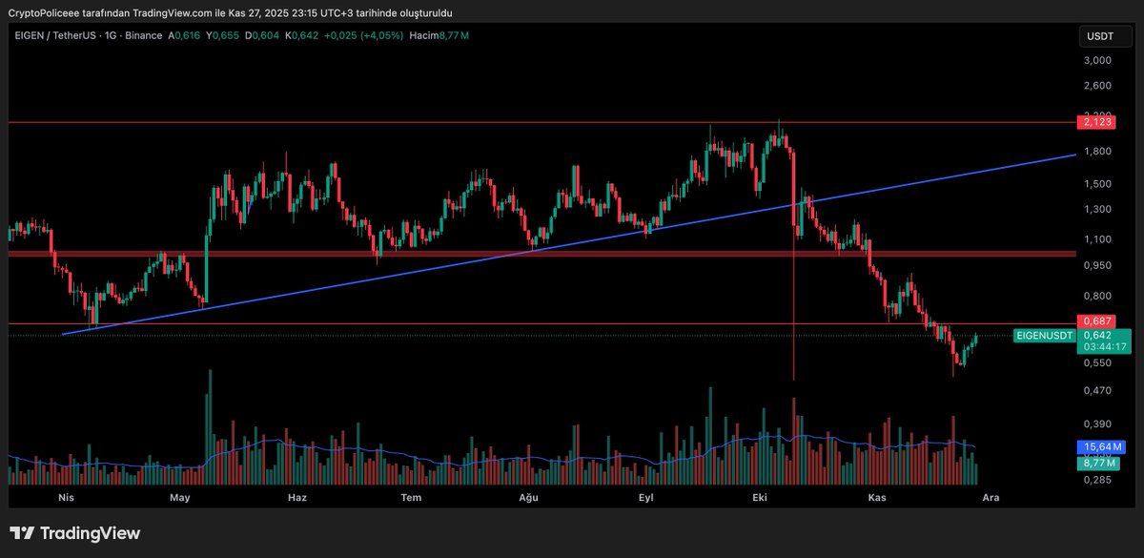
Task: Click the 0,390 price axis label
Action: [x=1098, y=424]
